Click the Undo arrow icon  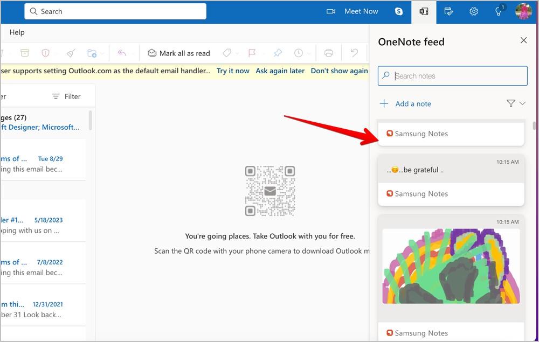click(354, 53)
